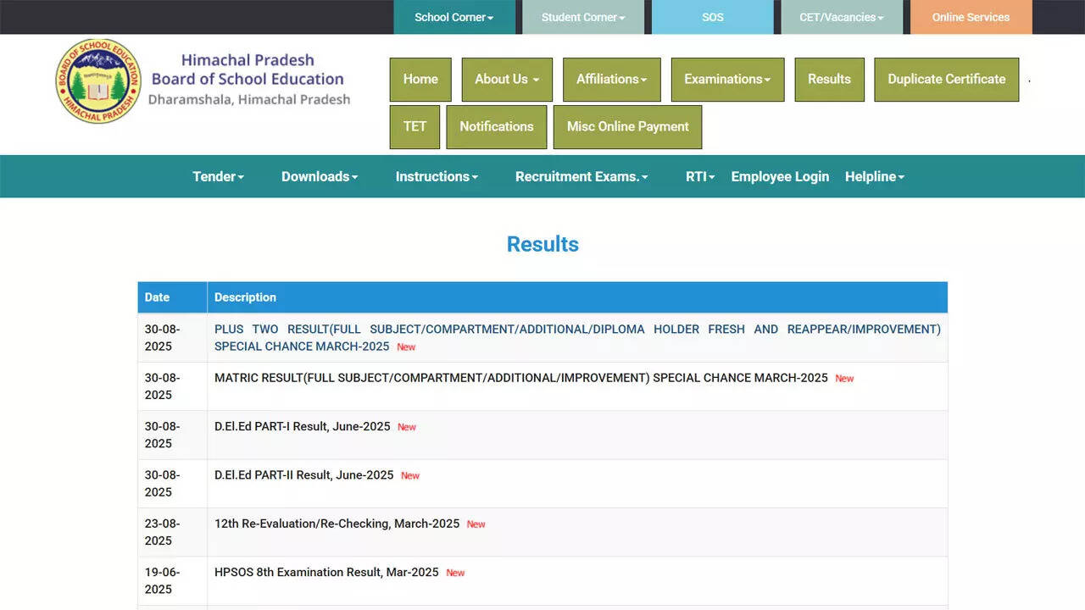The height and width of the screenshot is (610, 1085).
Task: Click the Results navigation button
Action: [x=829, y=80]
